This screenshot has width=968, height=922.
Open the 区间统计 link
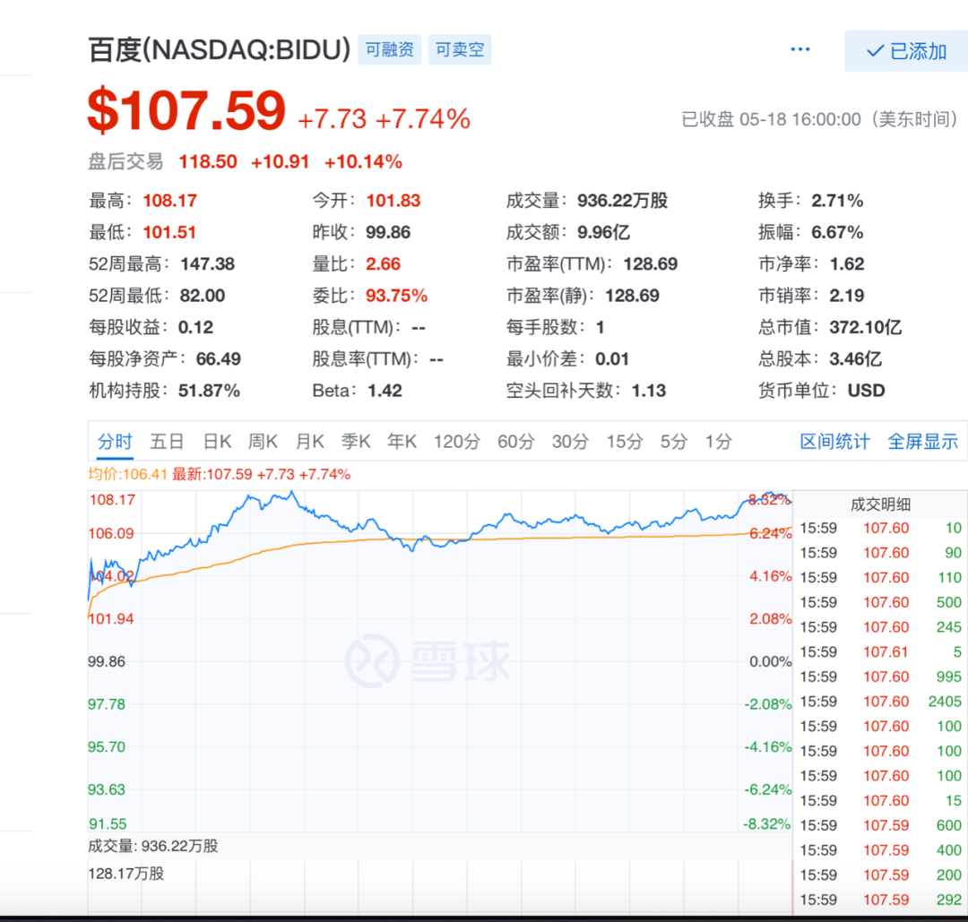click(834, 442)
